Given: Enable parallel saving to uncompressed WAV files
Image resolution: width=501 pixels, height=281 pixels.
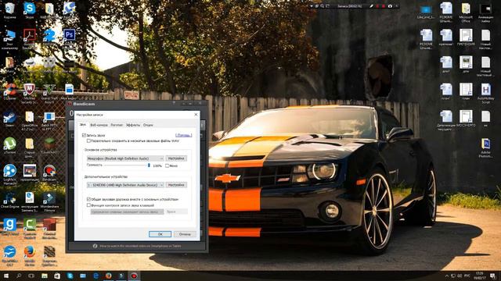Looking at the screenshot, I should [x=88, y=140].
